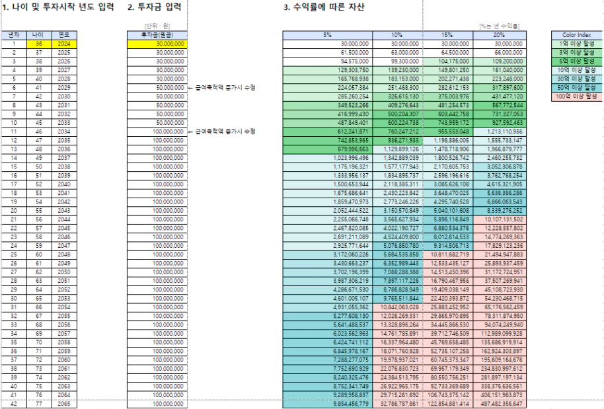Select the year 2065 cell in 연도 column
This screenshot has width=604, height=409.
(x=64, y=404)
